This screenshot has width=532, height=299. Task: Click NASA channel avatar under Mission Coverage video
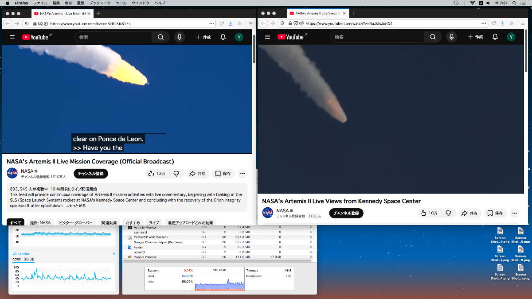point(12,173)
